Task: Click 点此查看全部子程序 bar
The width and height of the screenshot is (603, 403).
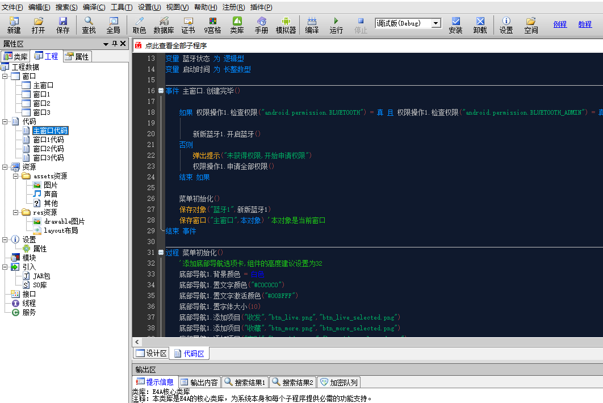Action: (176, 46)
